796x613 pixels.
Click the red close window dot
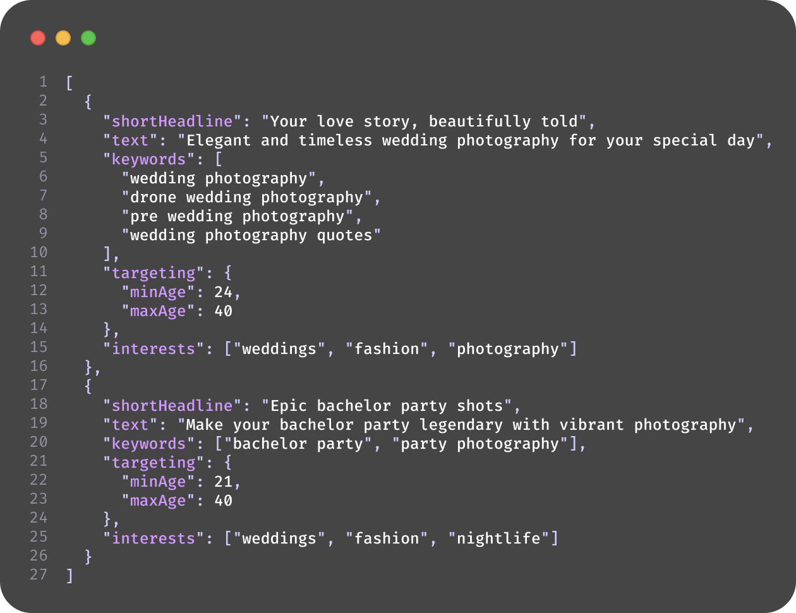click(x=38, y=38)
